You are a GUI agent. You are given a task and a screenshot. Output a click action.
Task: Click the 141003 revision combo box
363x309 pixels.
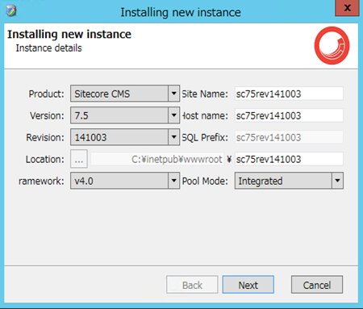point(125,137)
